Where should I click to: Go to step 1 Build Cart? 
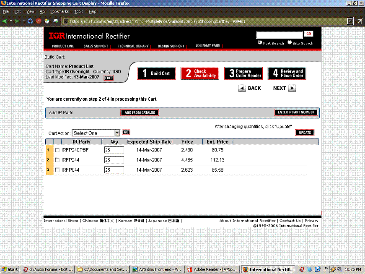(156, 73)
